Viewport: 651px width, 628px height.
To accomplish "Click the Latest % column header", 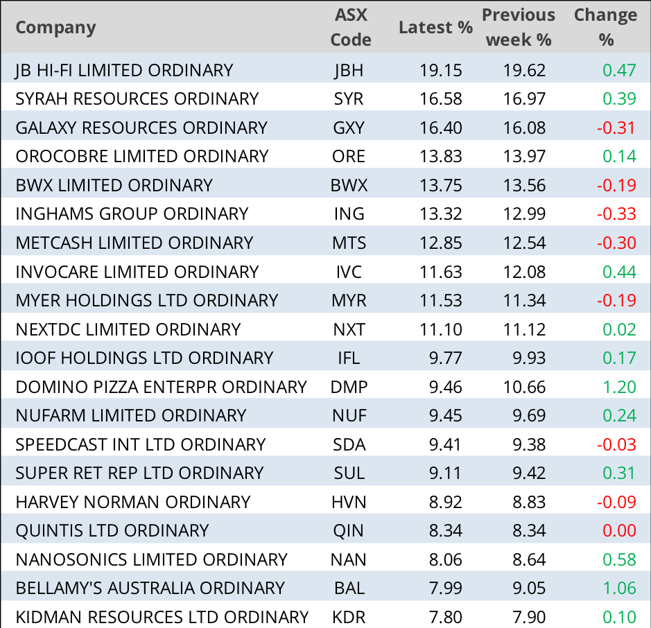I will (x=435, y=28).
